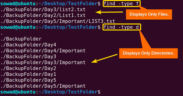The height and width of the screenshot is (96, 183).
Task: Click the last empty sowad@ubuntu prompt line
Action: pos(50,92)
